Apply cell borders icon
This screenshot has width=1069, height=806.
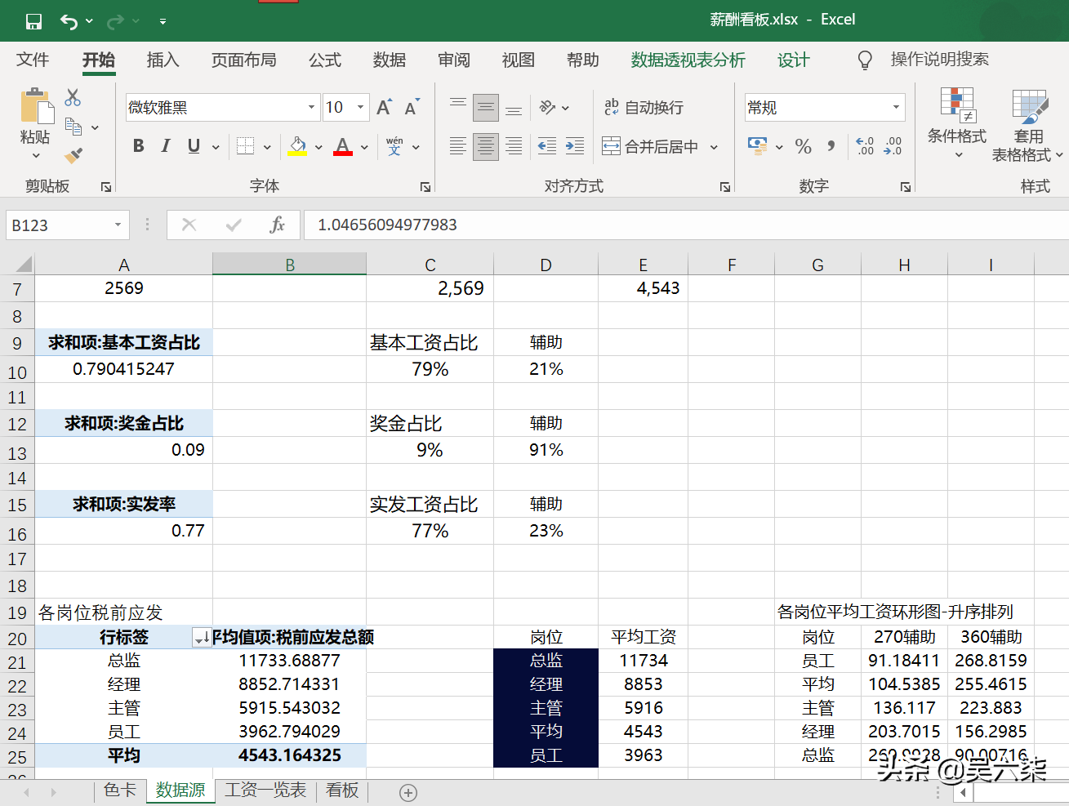pyautogui.click(x=245, y=146)
